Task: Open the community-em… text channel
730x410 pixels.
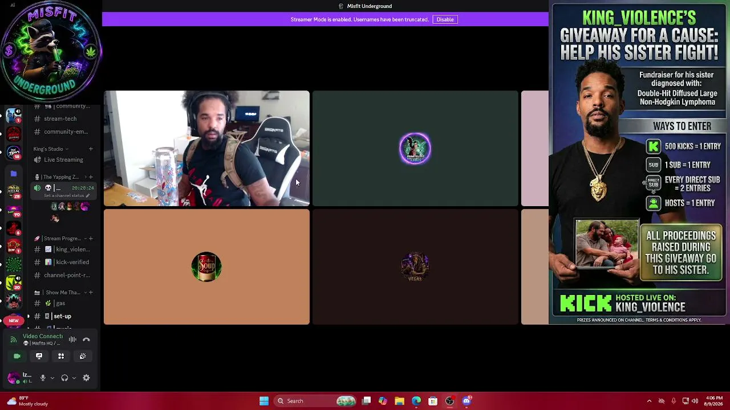Action: click(x=61, y=132)
